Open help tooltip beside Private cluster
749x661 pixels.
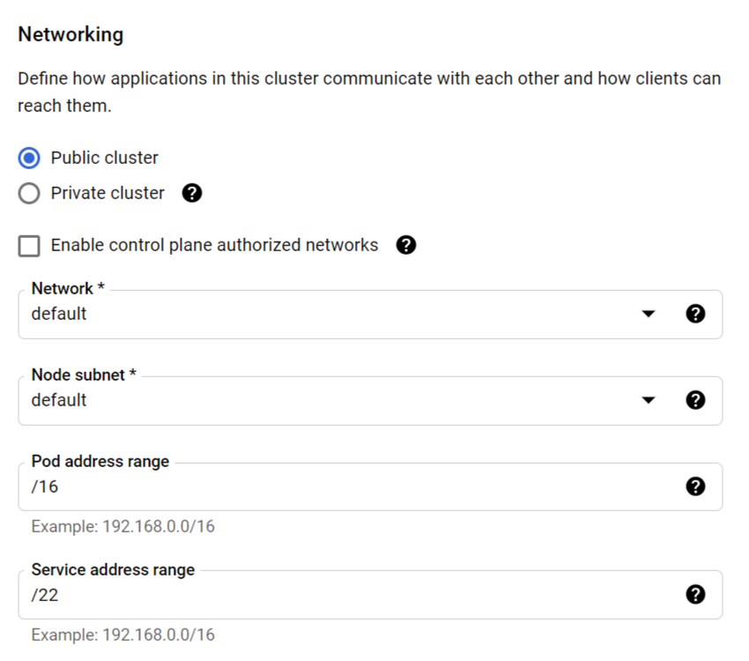[192, 193]
